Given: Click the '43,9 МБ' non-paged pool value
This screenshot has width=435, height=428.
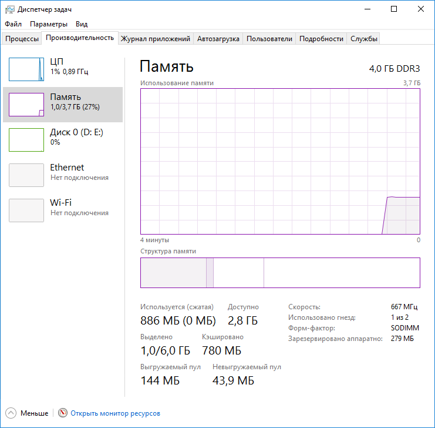Looking at the screenshot, I should pyautogui.click(x=233, y=380).
